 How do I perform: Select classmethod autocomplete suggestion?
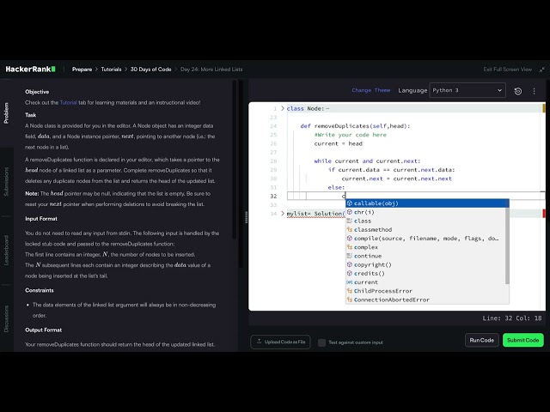click(x=425, y=229)
